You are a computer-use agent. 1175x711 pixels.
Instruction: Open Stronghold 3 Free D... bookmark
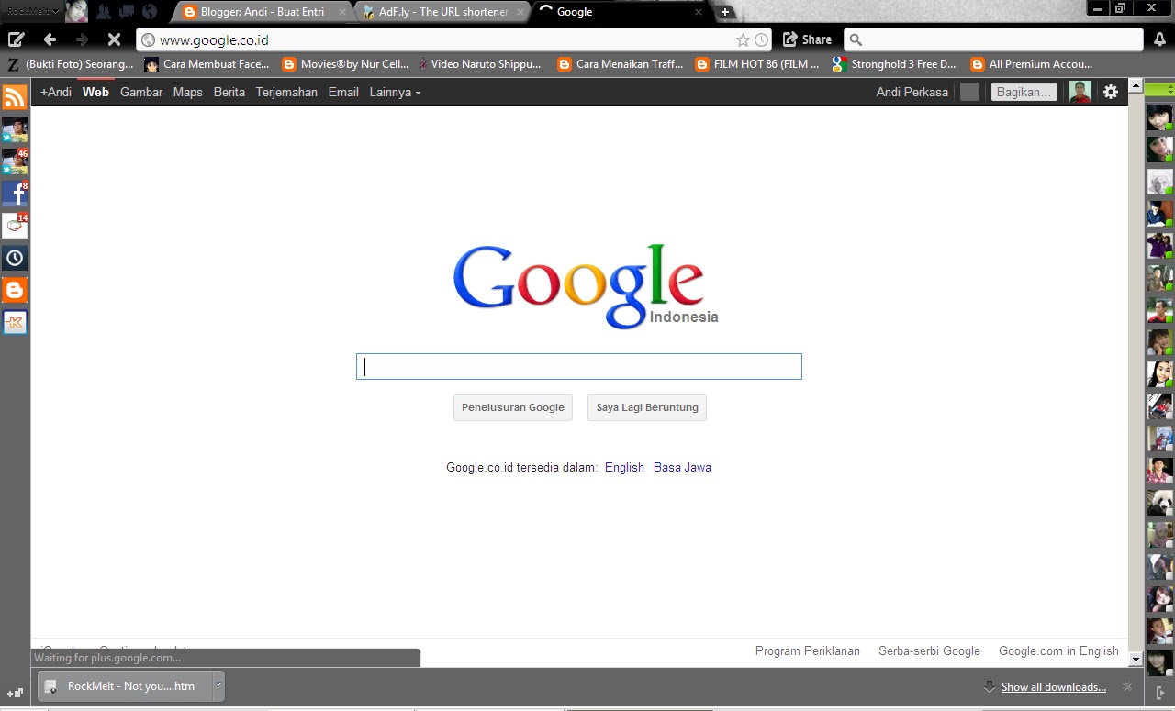[x=894, y=64]
